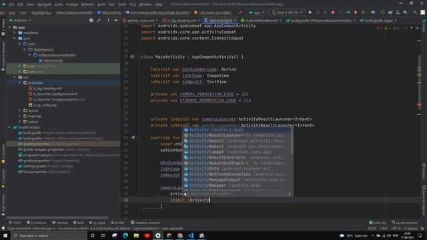Open the Android project view dropdown

tap(20, 20)
